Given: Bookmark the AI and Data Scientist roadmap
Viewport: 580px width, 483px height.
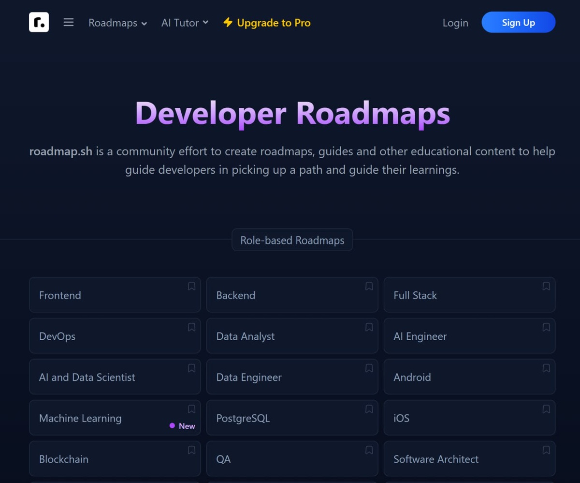Looking at the screenshot, I should click(x=191, y=368).
